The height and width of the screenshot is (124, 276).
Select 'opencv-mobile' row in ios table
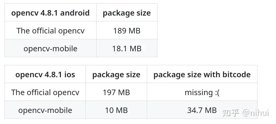[x=131, y=110]
